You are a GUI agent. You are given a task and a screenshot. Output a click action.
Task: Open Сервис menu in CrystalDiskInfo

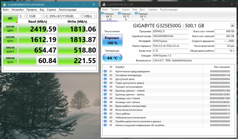(x=125, y=10)
